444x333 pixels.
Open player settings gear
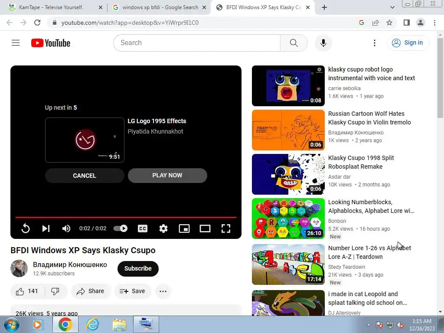pyautogui.click(x=163, y=229)
